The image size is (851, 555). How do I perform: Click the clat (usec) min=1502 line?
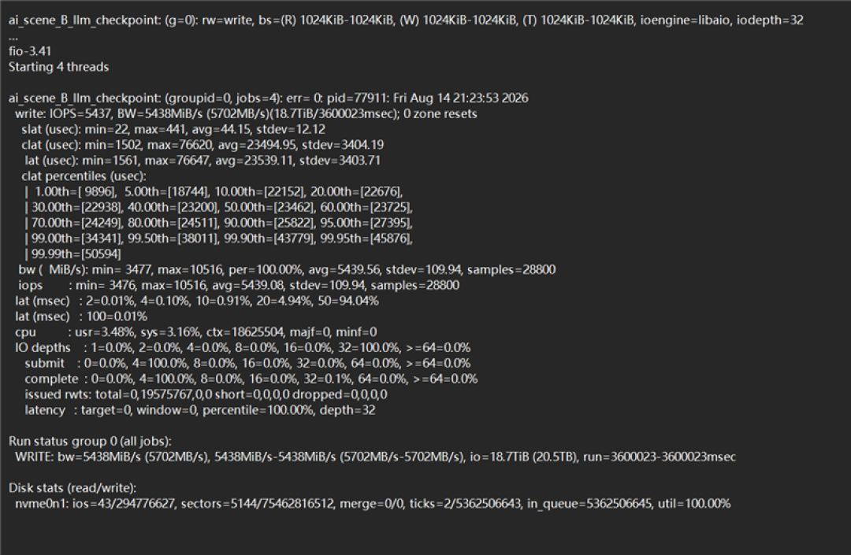[203, 145]
